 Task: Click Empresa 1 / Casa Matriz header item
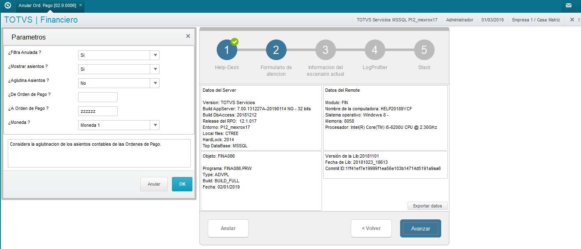[x=536, y=20]
